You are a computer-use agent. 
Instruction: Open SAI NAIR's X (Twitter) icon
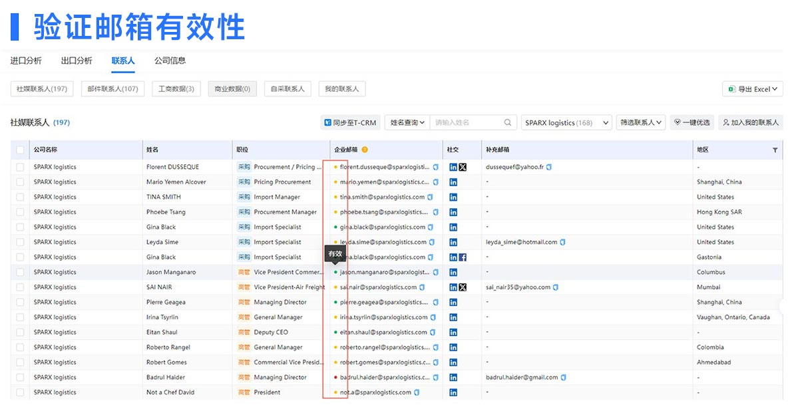pyautogui.click(x=463, y=287)
